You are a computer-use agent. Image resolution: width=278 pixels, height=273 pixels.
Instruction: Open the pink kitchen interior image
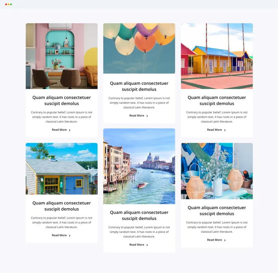tap(62, 56)
